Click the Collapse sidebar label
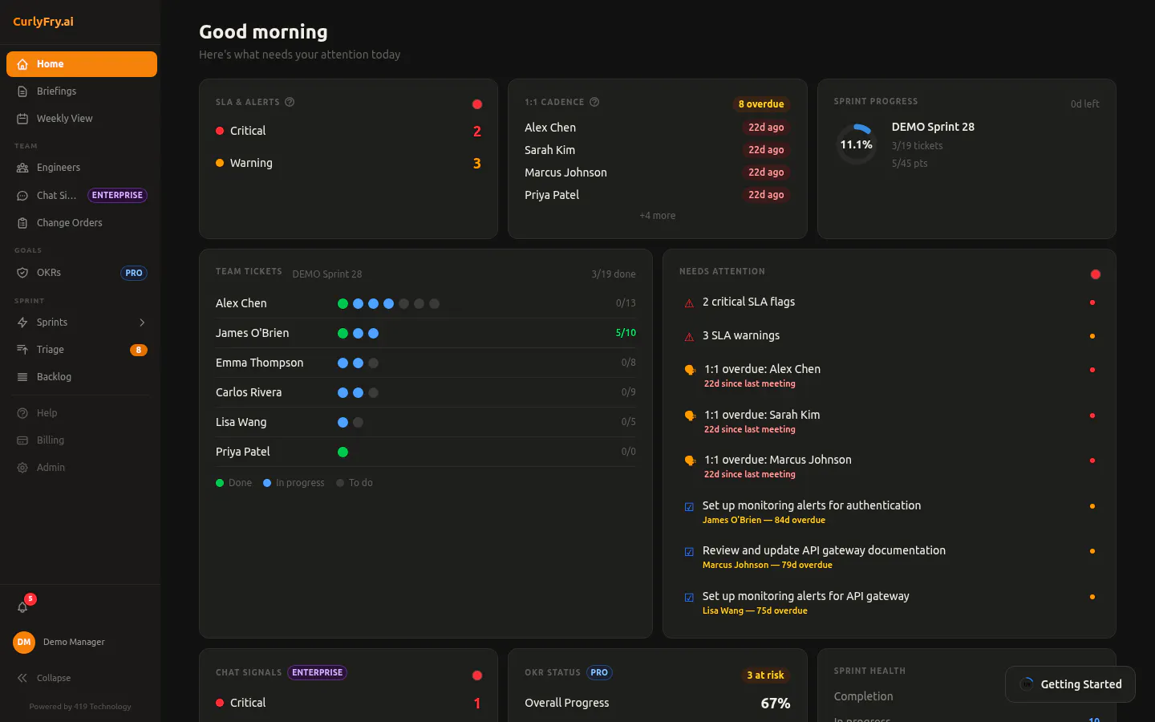Image resolution: width=1155 pixels, height=722 pixels. [54, 678]
